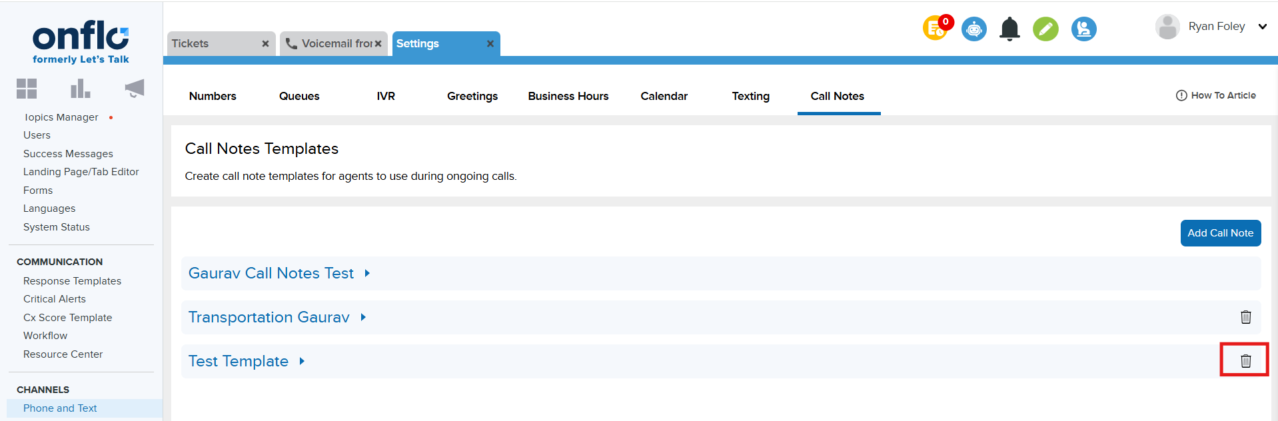Switch to the IVR settings tab

385,96
